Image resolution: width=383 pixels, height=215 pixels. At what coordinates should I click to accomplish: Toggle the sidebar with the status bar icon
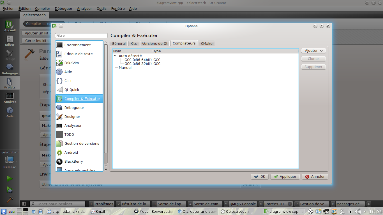pyautogui.click(x=24, y=204)
